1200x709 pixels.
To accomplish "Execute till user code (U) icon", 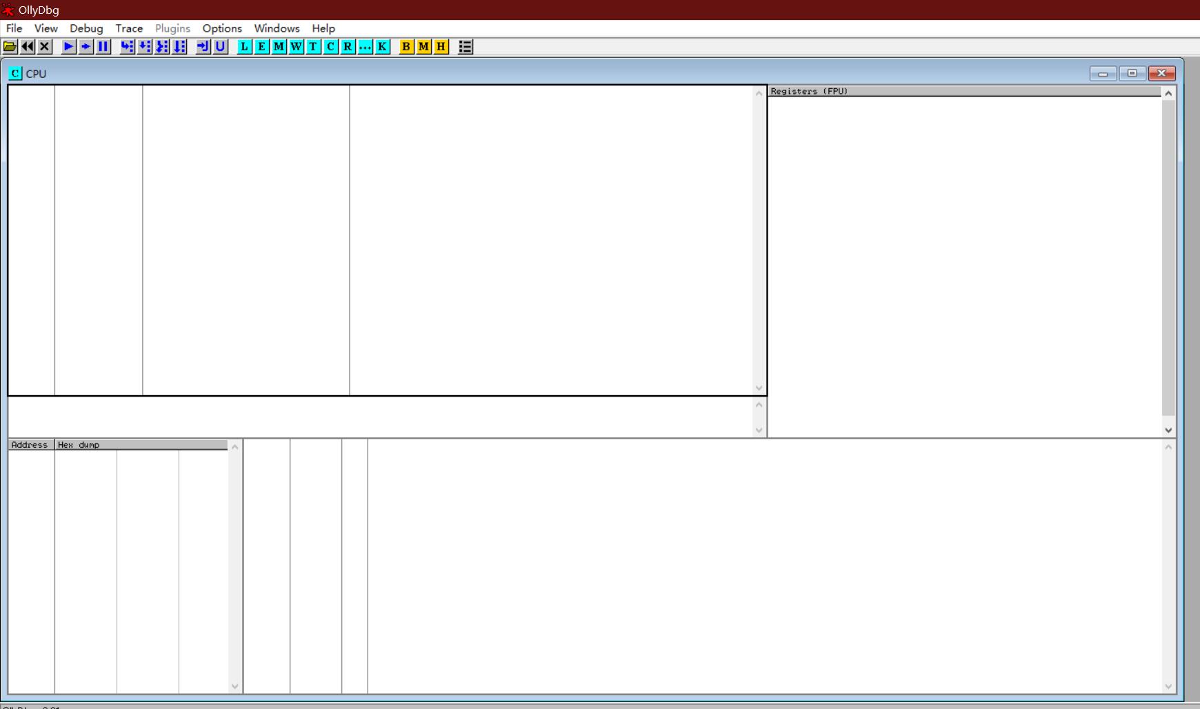I will 221,47.
